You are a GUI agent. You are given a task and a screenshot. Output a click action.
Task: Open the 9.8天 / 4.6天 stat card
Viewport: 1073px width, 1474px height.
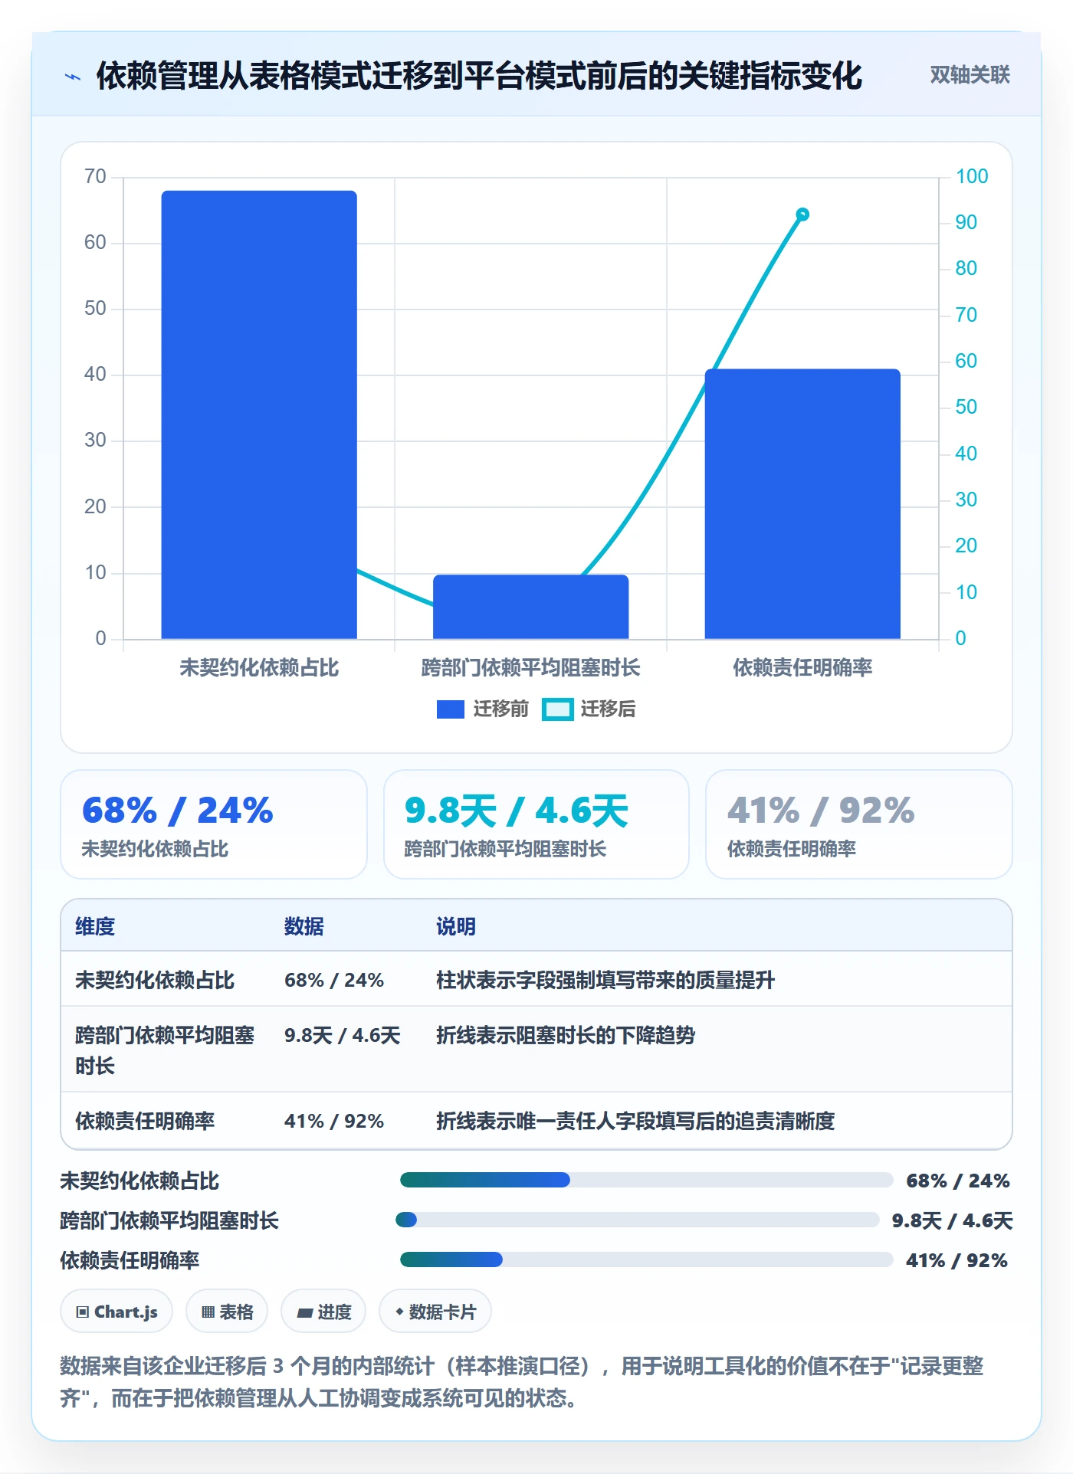coord(536,824)
